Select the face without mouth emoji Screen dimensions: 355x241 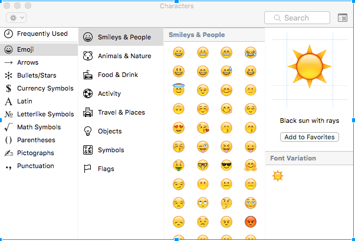(x=203, y=184)
